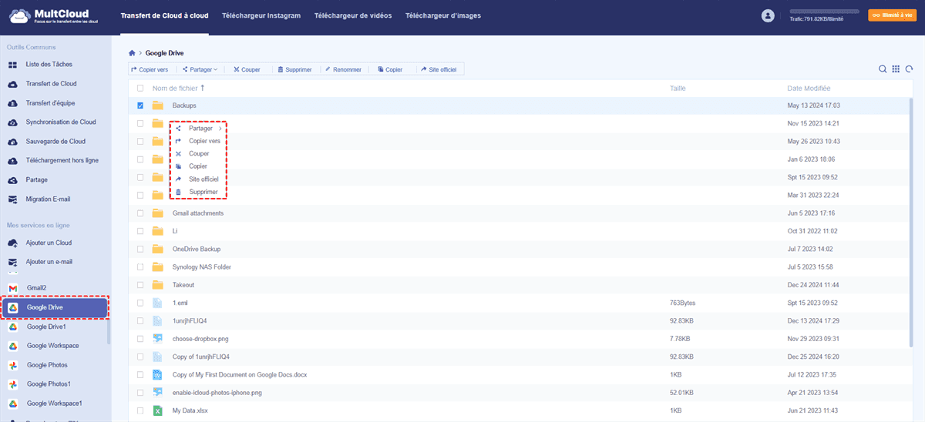
Task: Open the user profile avatar
Action: click(x=767, y=15)
